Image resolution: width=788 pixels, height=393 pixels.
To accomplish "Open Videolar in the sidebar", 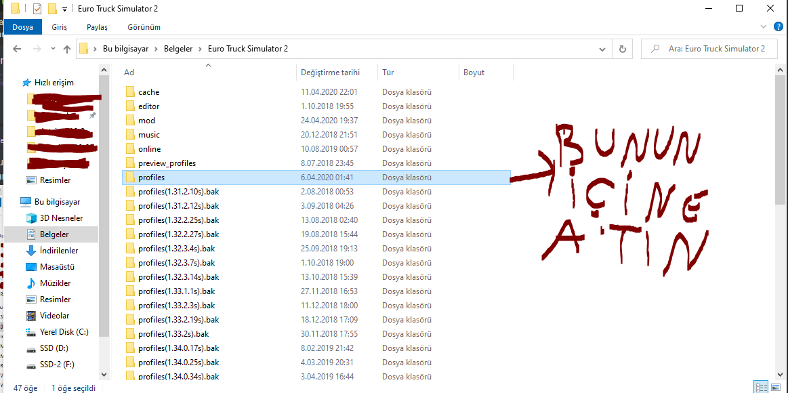I will pyautogui.click(x=54, y=316).
